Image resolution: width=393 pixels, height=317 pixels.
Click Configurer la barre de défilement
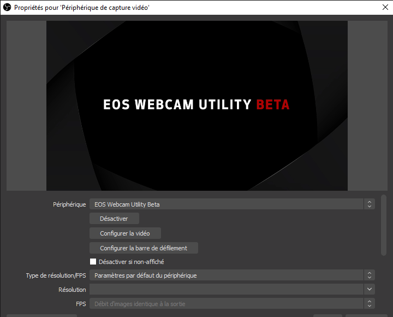pyautogui.click(x=144, y=248)
